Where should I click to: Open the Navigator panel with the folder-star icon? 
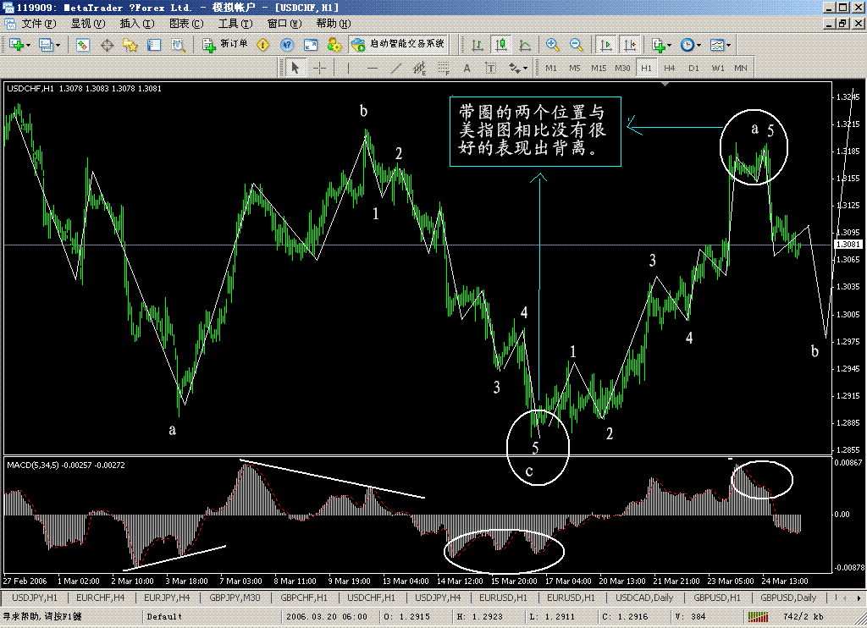130,46
